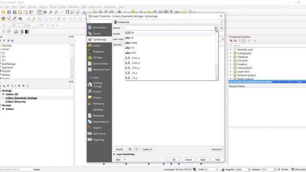Remove a category with the red minus
The image size is (306, 172).
(x=137, y=150)
